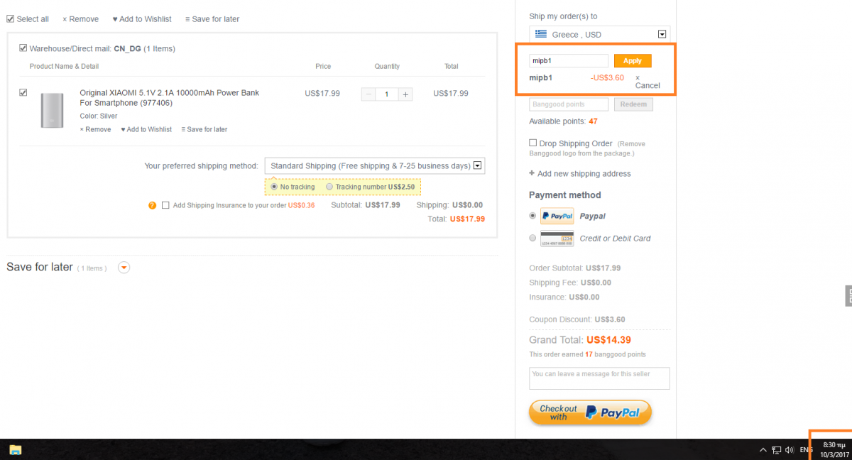Toggle the Warehouse CN_DG checkbox

pos(23,48)
